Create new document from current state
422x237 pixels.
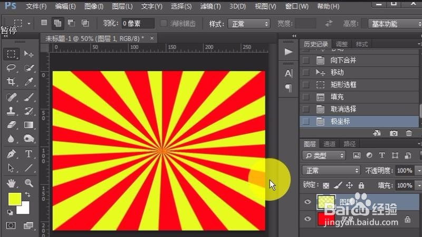click(x=377, y=133)
